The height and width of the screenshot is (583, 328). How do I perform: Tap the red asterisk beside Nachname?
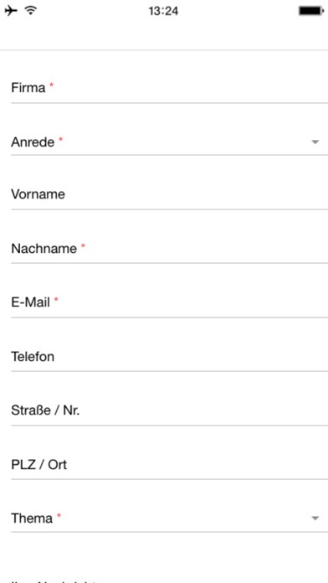pyautogui.click(x=83, y=245)
